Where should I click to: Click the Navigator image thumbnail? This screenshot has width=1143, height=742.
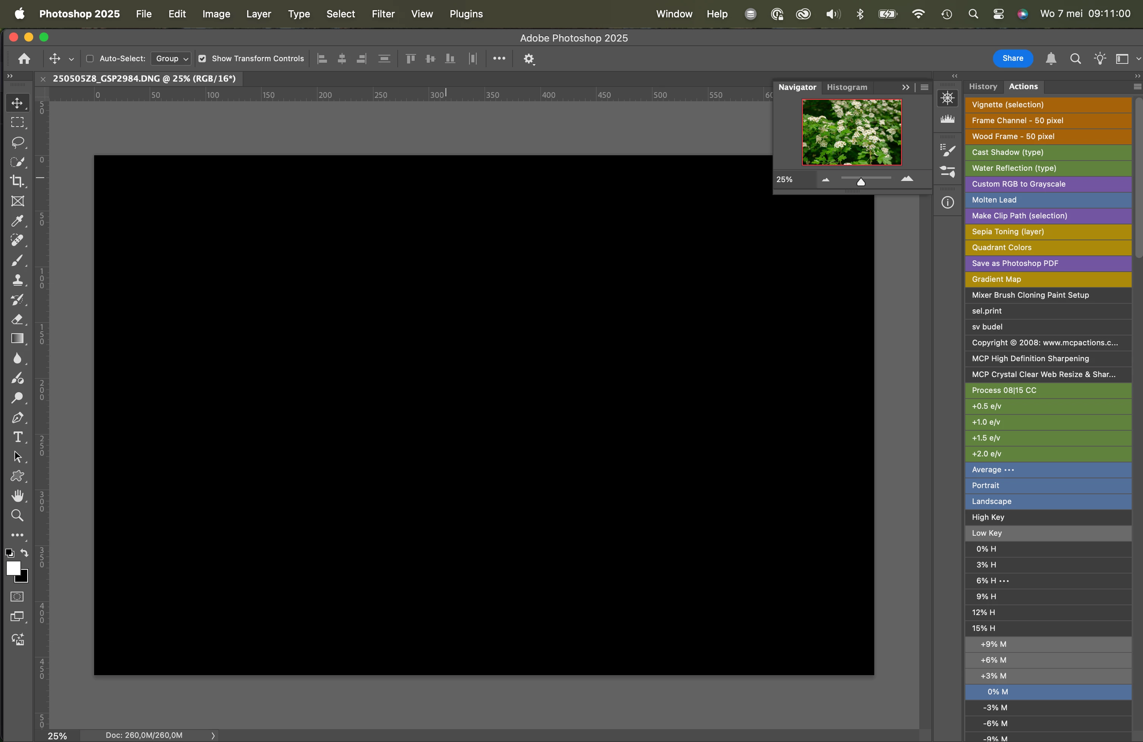tap(852, 132)
